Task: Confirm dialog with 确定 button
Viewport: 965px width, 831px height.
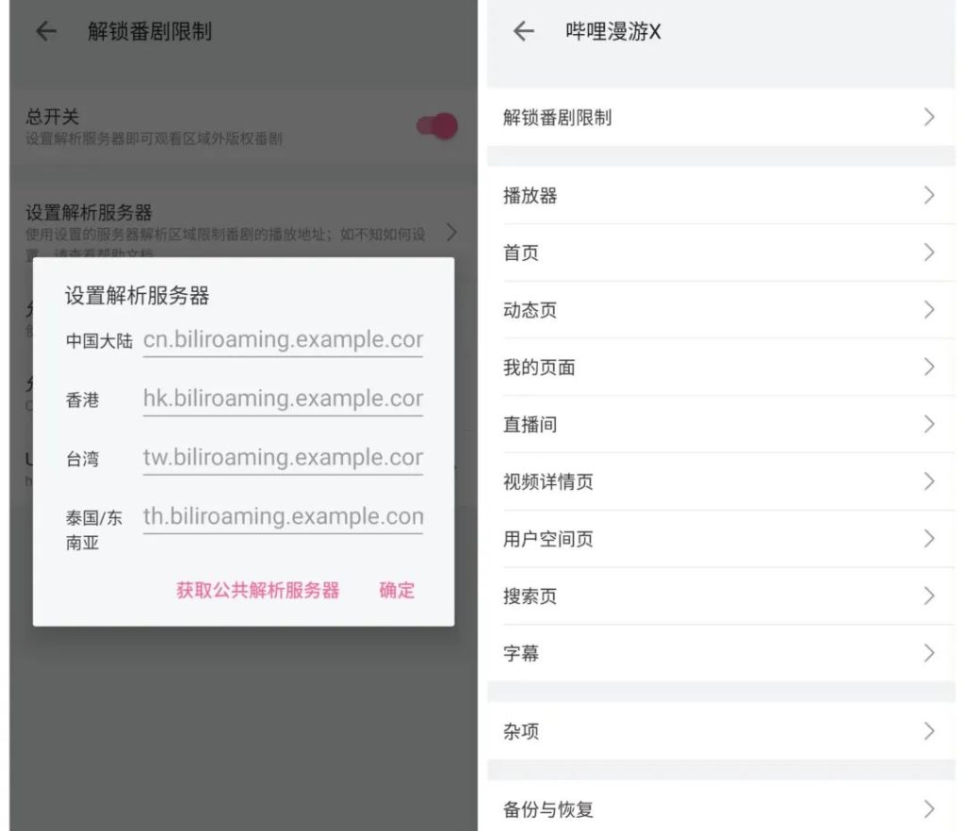Action: [x=397, y=591]
